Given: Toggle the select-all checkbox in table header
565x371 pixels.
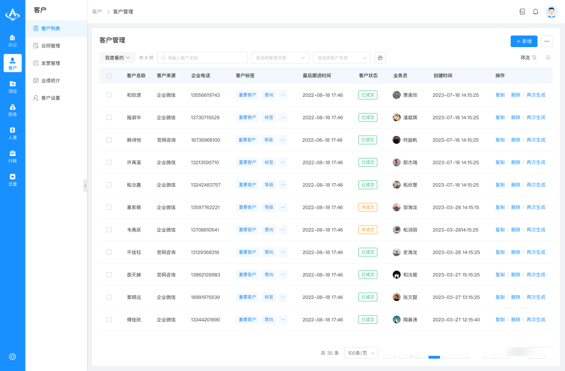Looking at the screenshot, I should 109,76.
